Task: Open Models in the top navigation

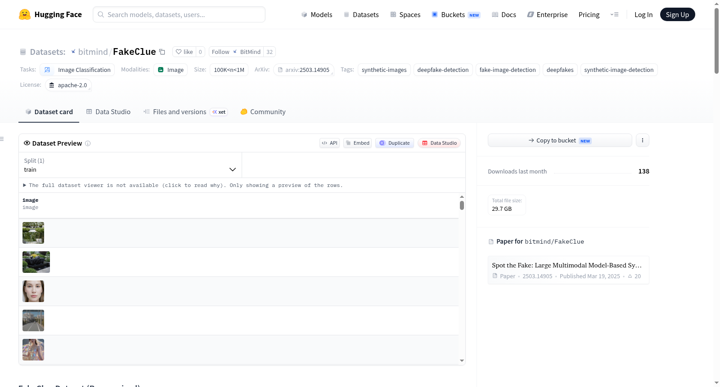Action: coord(317,14)
